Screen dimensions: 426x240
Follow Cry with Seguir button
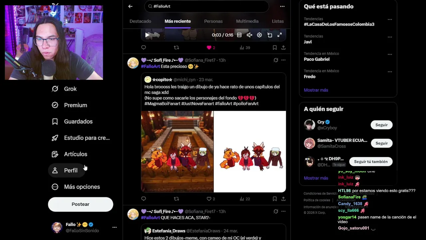point(381,125)
